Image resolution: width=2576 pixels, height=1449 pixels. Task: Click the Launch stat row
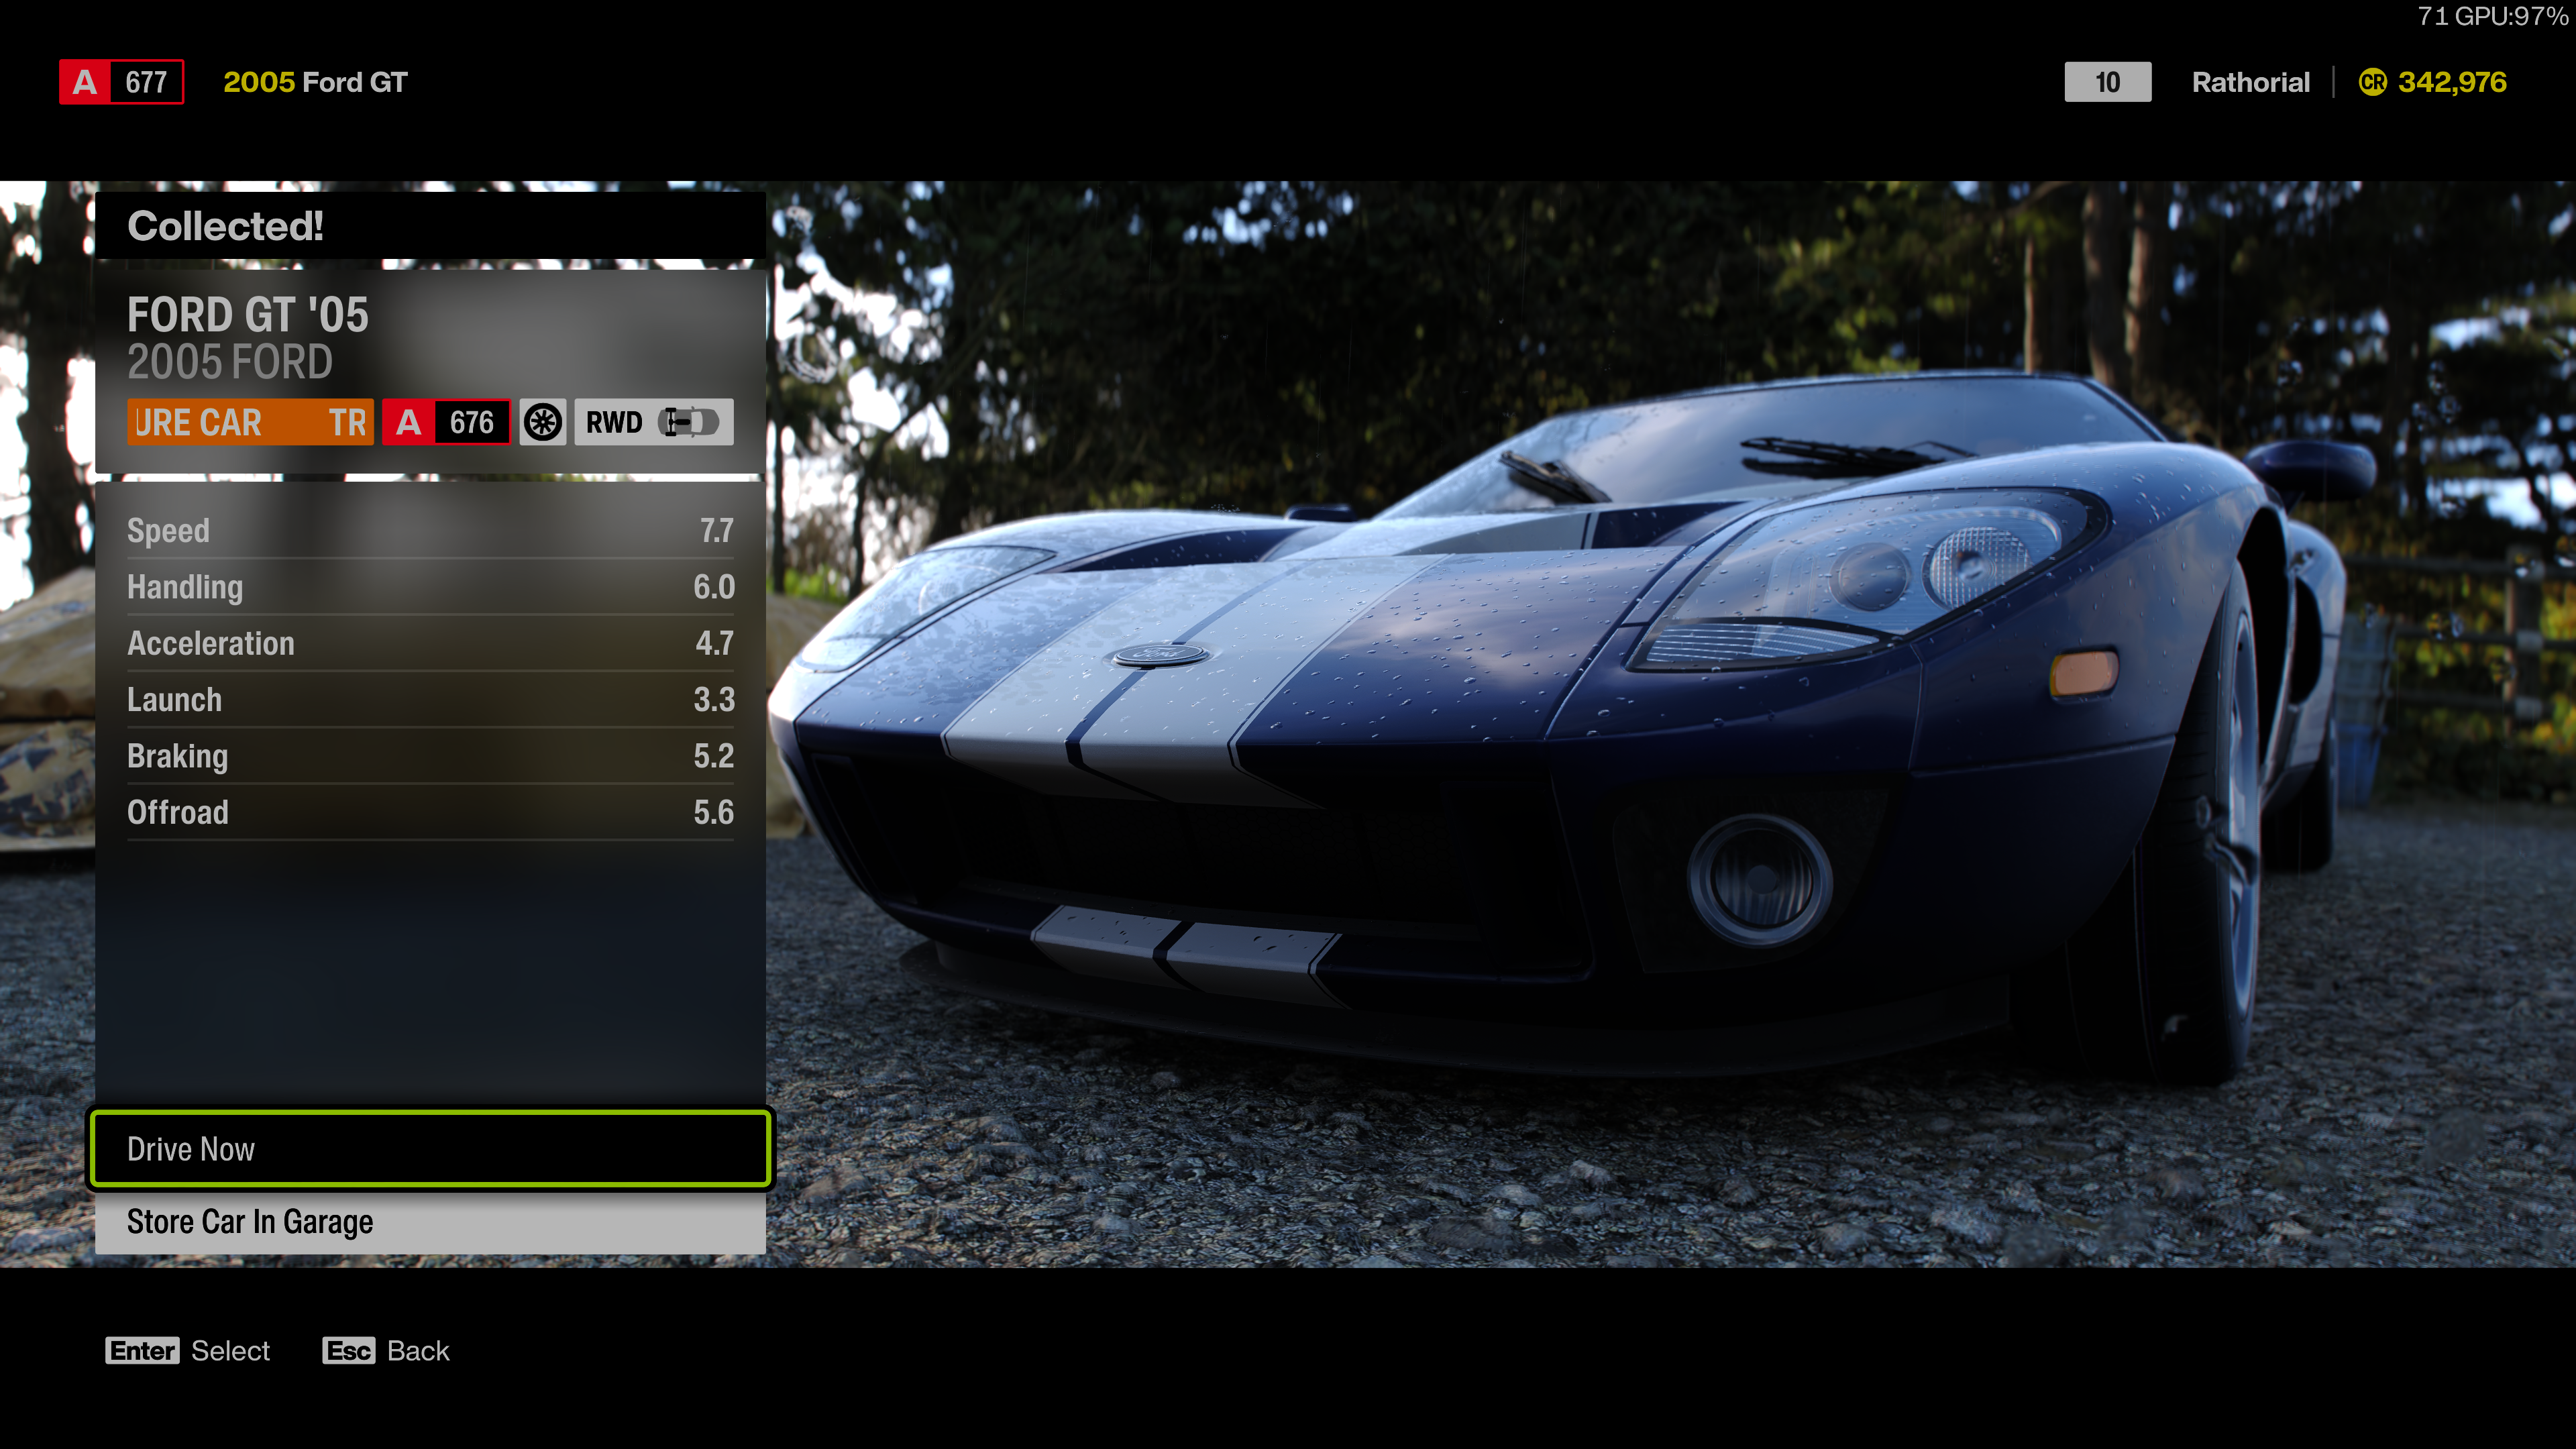(430, 699)
